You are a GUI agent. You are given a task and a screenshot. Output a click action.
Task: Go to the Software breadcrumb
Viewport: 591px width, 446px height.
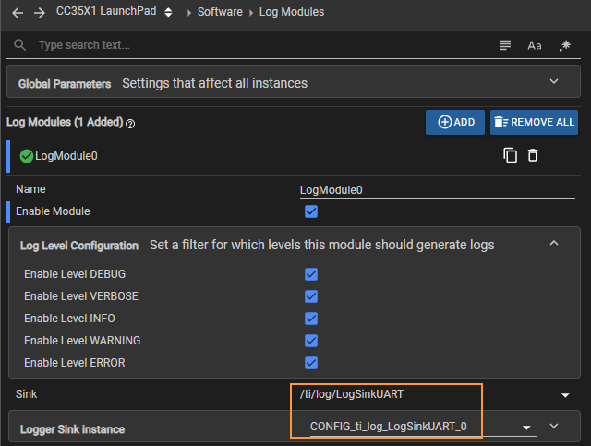tap(220, 12)
